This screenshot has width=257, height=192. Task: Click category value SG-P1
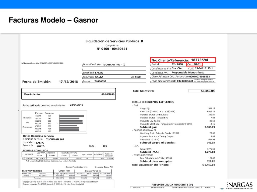pos(197,64)
